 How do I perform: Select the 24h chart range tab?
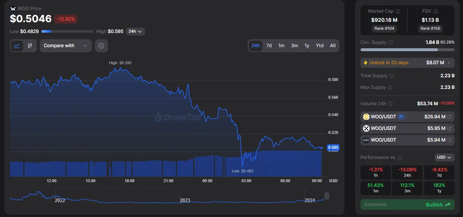(x=255, y=46)
